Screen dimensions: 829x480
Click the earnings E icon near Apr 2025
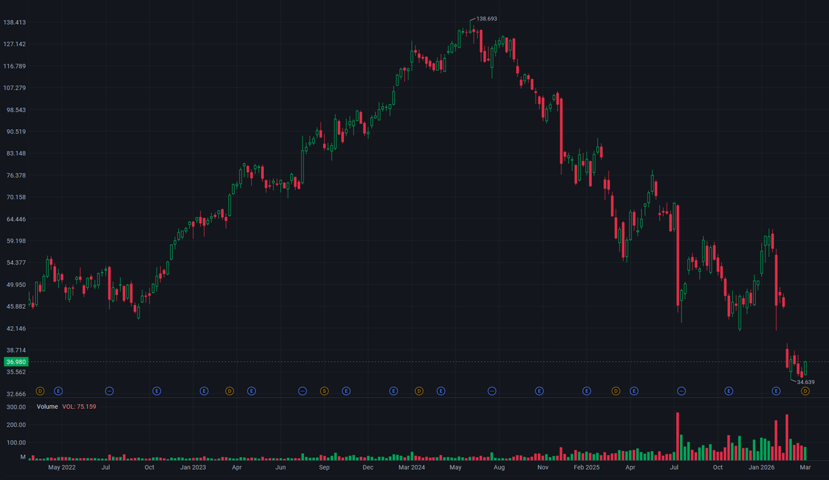tap(633, 391)
